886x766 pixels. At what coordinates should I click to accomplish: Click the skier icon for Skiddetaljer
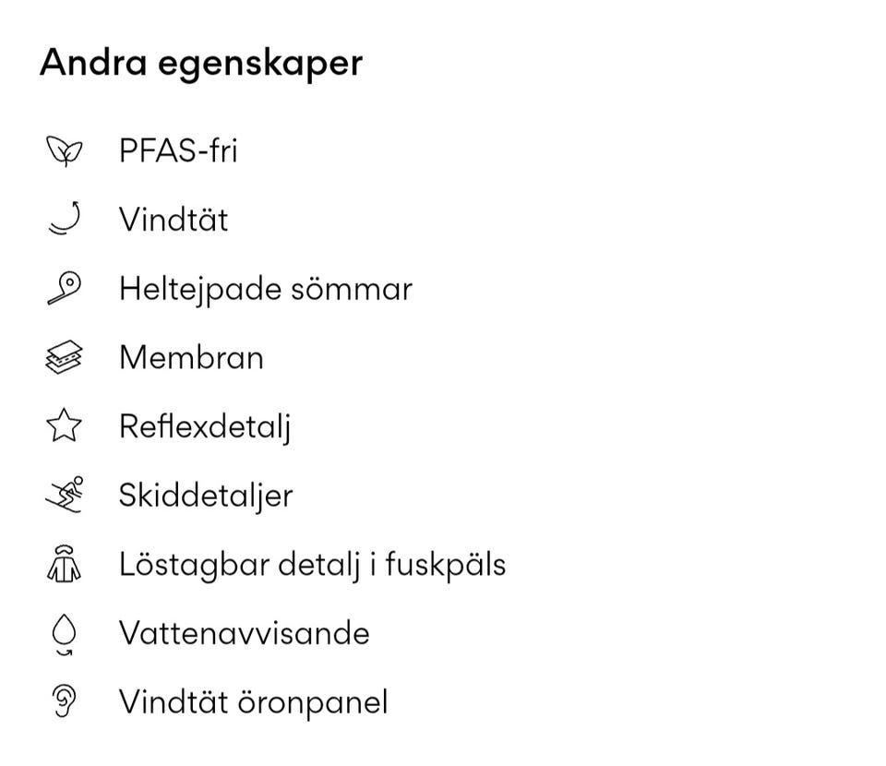coord(64,495)
